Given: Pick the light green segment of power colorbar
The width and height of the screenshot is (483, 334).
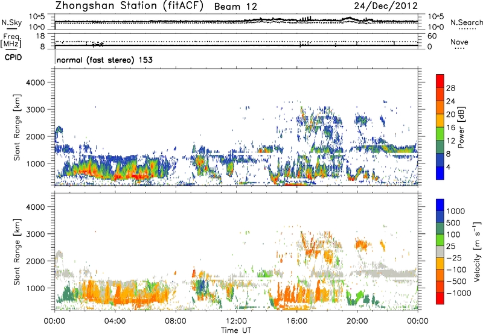Looking at the screenshot, I should pos(440,134).
